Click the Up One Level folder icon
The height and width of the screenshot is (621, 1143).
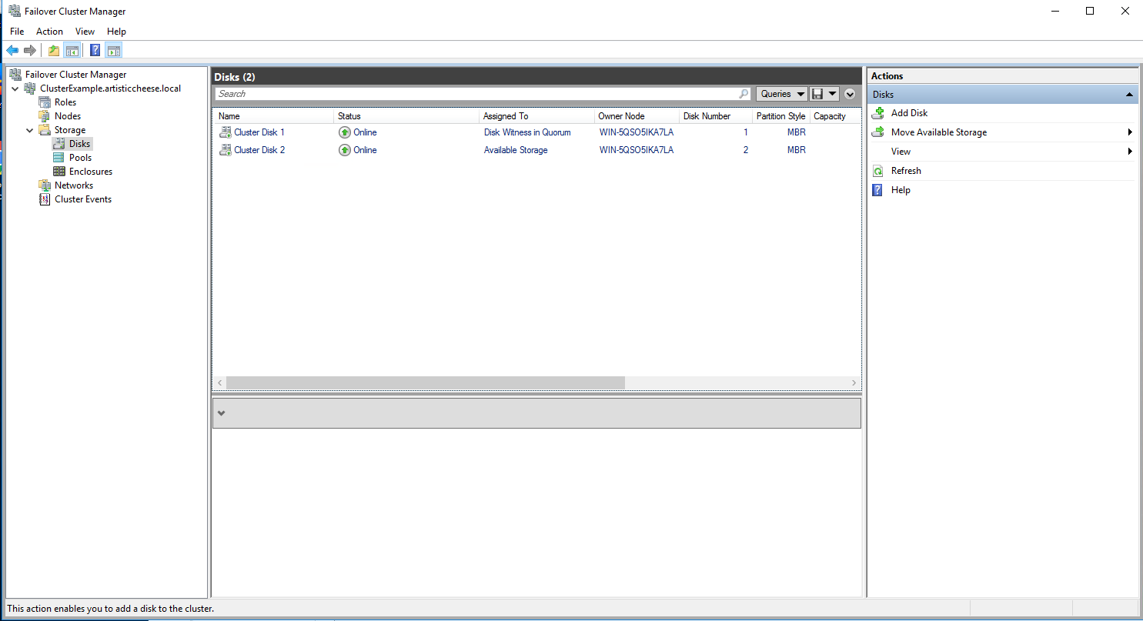[54, 51]
